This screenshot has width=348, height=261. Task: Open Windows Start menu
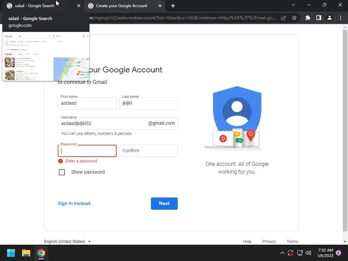click(x=11, y=253)
